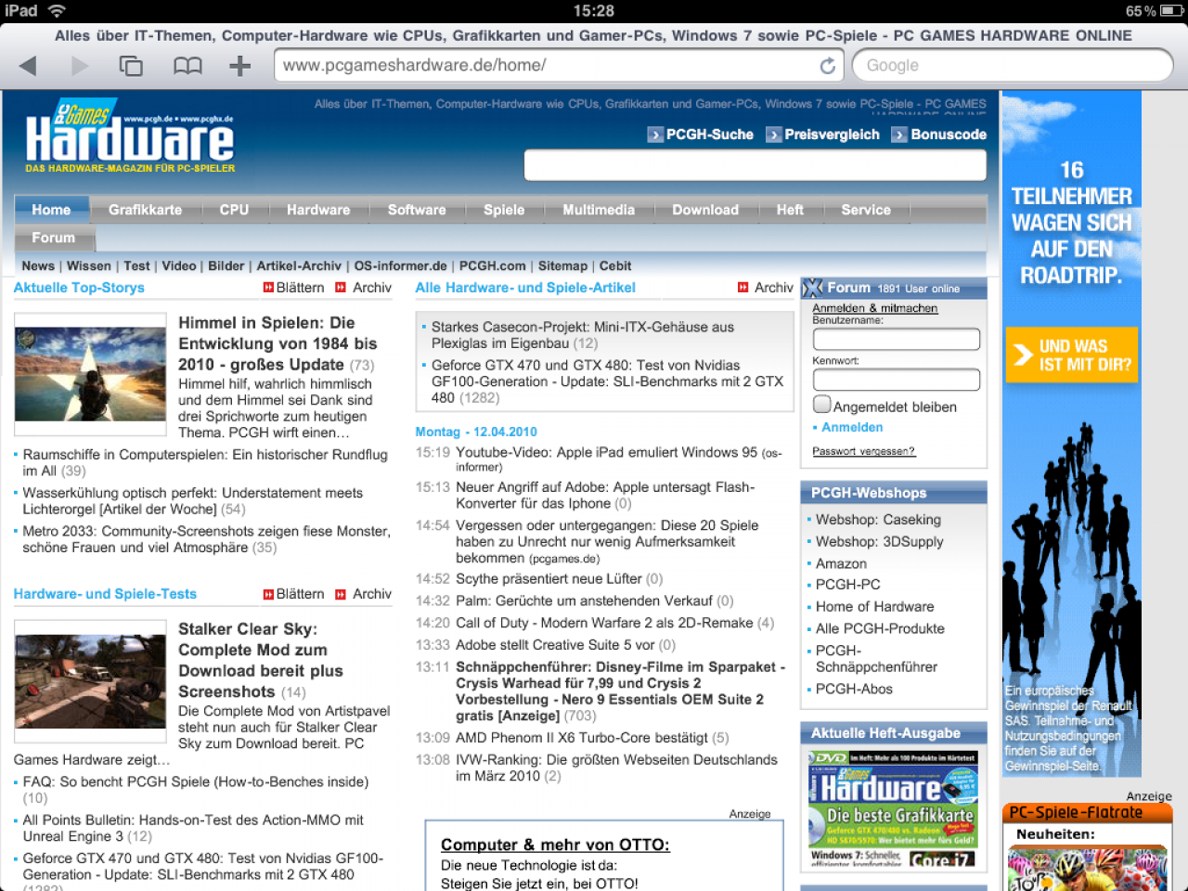The width and height of the screenshot is (1188, 891).
Task: Open the bookmarks book icon
Action: point(187,66)
